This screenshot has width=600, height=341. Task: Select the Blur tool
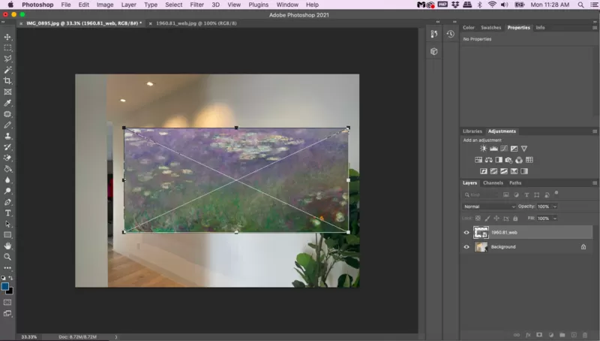[x=7, y=180]
